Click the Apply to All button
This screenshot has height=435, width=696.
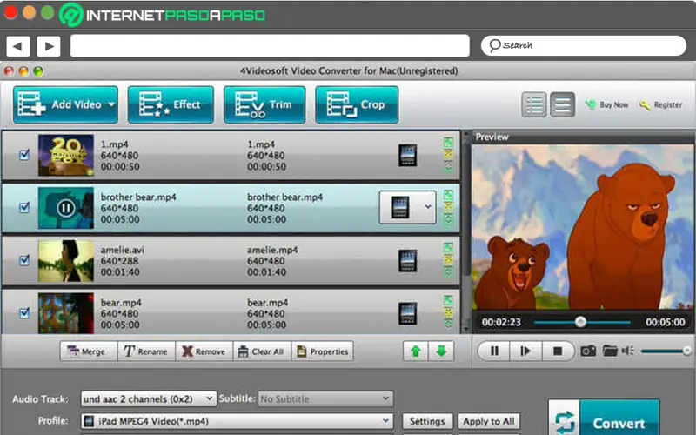point(489,421)
